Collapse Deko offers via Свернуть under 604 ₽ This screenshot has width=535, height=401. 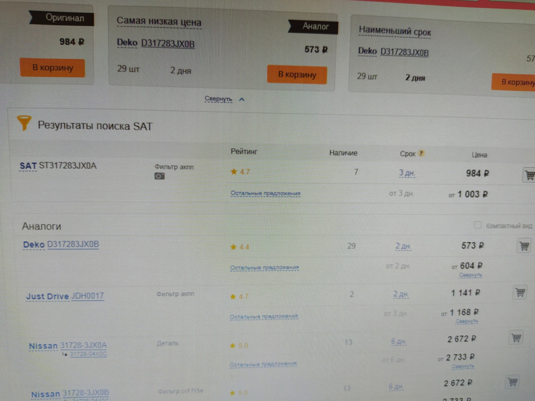470,275
